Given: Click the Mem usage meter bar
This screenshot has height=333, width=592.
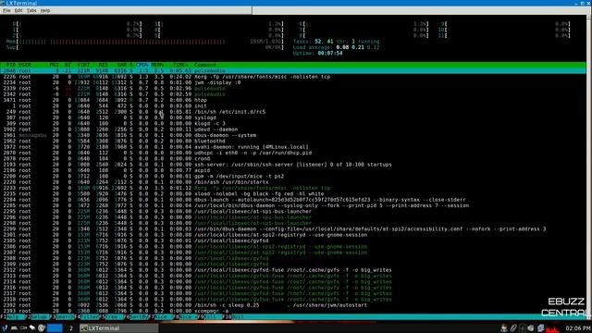Looking at the screenshot, I should click(144, 42).
